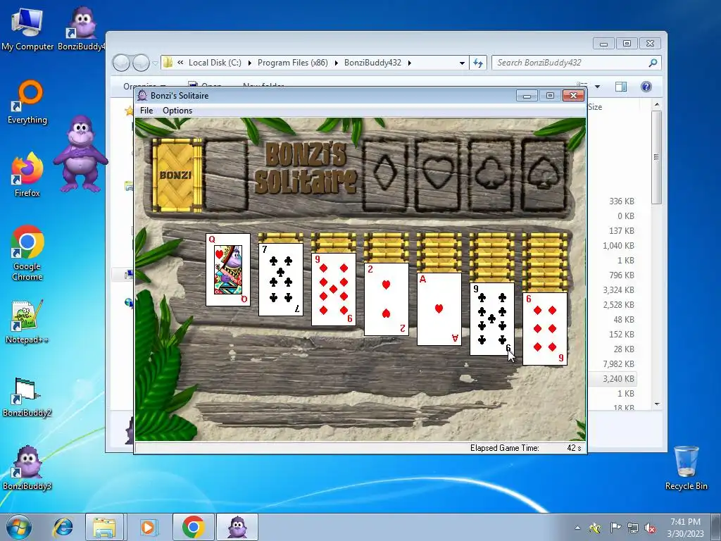721x541 pixels.
Task: Show hidden system tray icons arrow
Action: 577,528
